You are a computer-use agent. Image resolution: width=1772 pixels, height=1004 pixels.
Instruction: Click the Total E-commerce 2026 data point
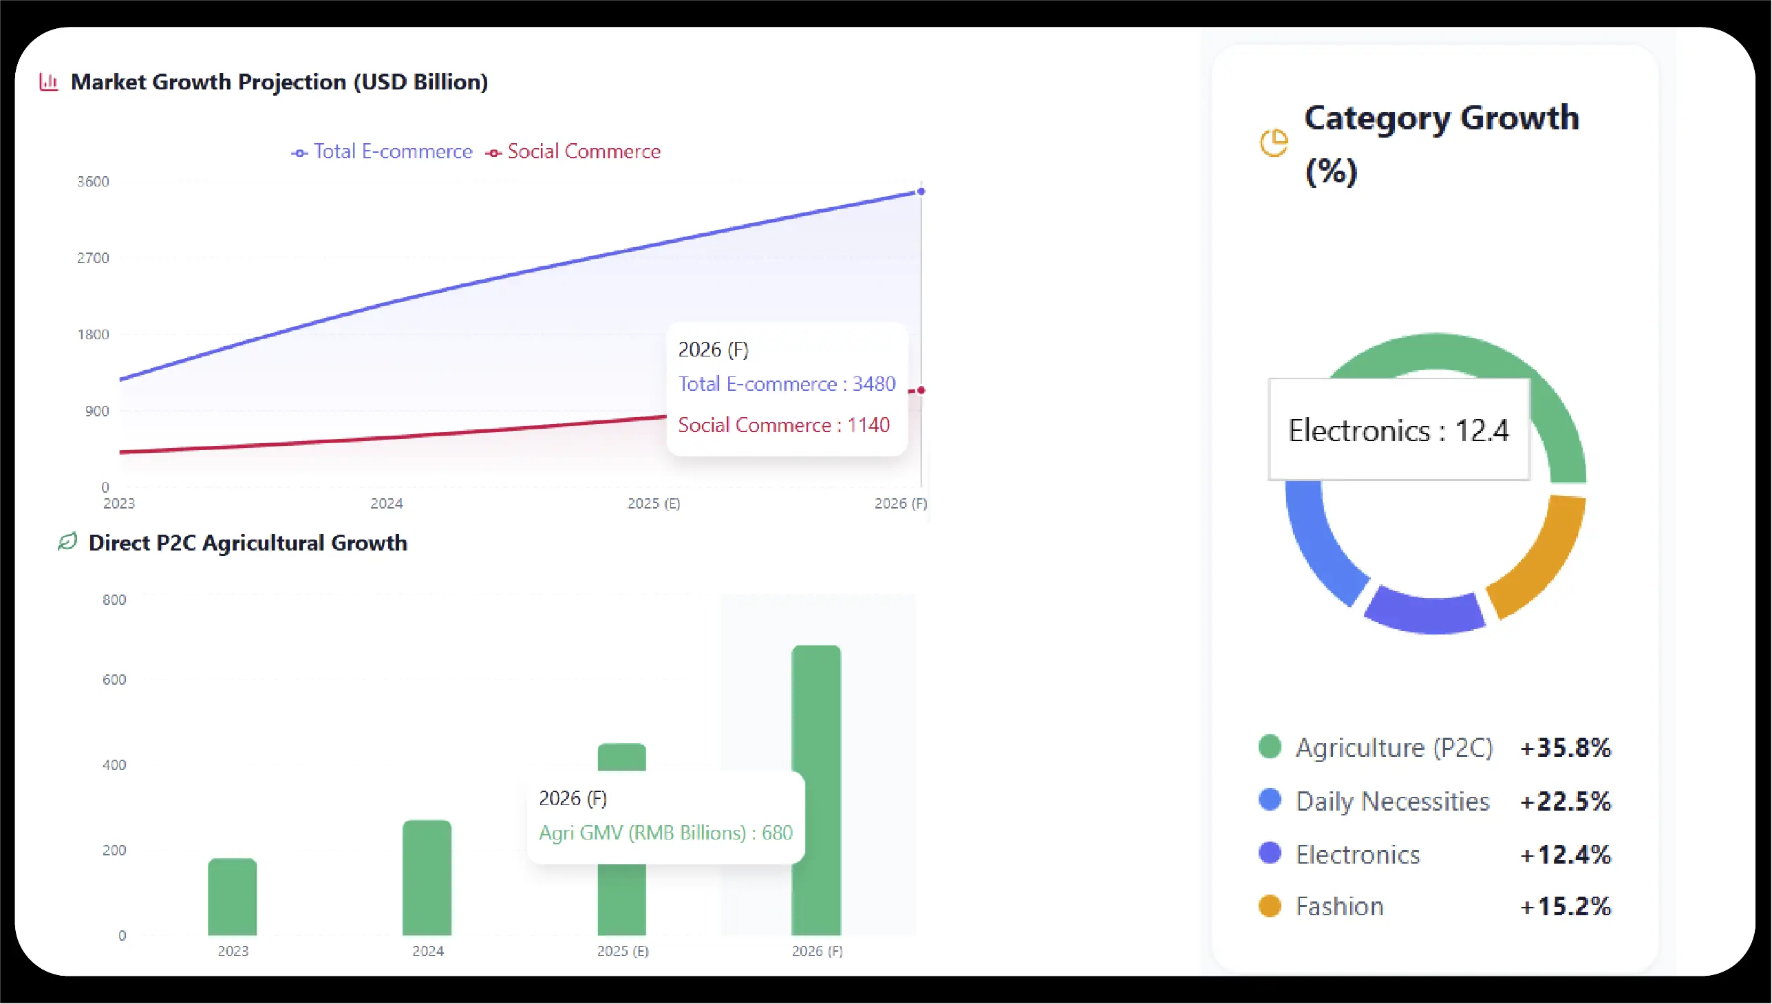point(921,191)
